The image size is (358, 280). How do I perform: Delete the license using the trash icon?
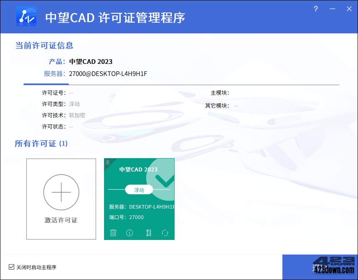(x=113, y=233)
